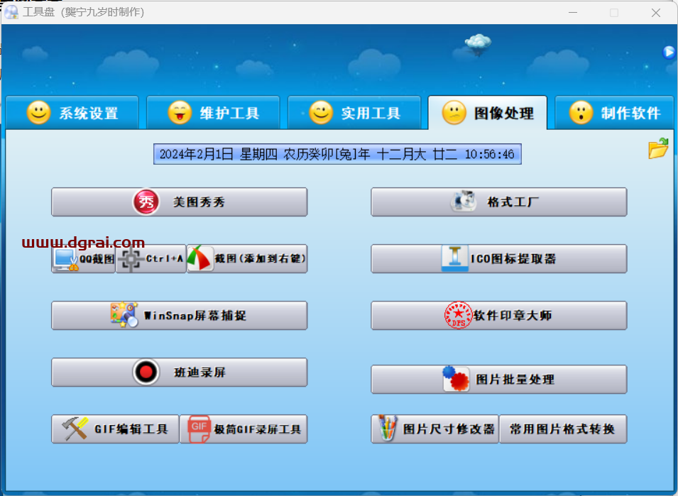Launch WinSnap屏幕捕捉

pyautogui.click(x=180, y=315)
